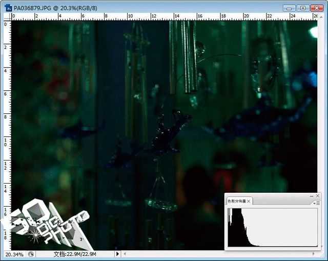Click the vertical scrollbar up arrow
Viewport: 328px width, 261px height.
pyautogui.click(x=321, y=17)
